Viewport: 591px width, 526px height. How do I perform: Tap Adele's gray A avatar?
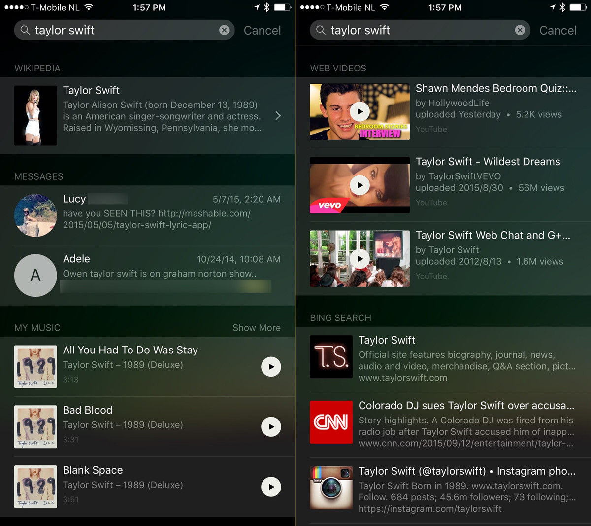coord(35,275)
